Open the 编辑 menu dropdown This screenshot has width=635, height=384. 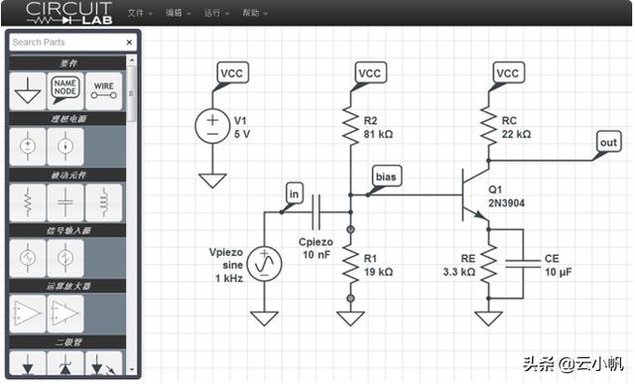click(178, 13)
